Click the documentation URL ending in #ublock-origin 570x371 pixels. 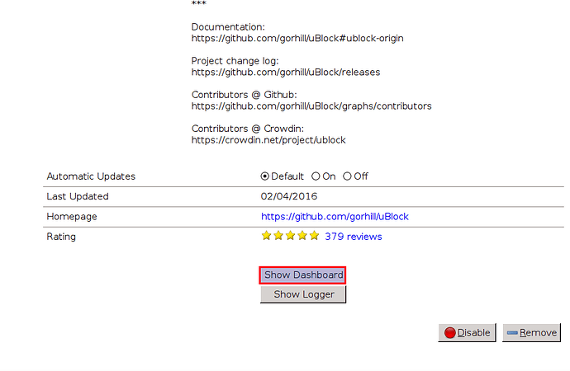pyautogui.click(x=297, y=38)
